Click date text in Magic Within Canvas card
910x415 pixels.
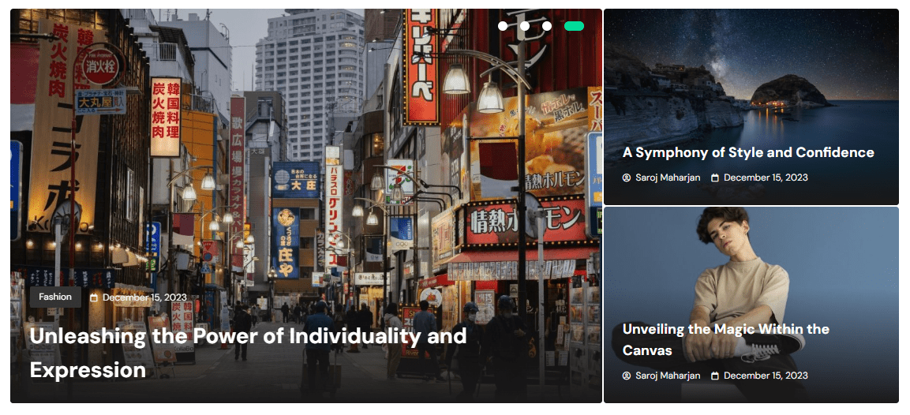point(766,376)
